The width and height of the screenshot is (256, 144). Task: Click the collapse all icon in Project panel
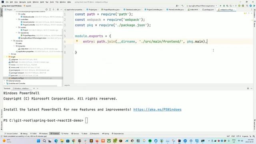point(53,10)
